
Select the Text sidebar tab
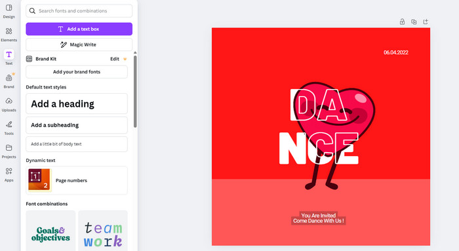pyautogui.click(x=9, y=58)
